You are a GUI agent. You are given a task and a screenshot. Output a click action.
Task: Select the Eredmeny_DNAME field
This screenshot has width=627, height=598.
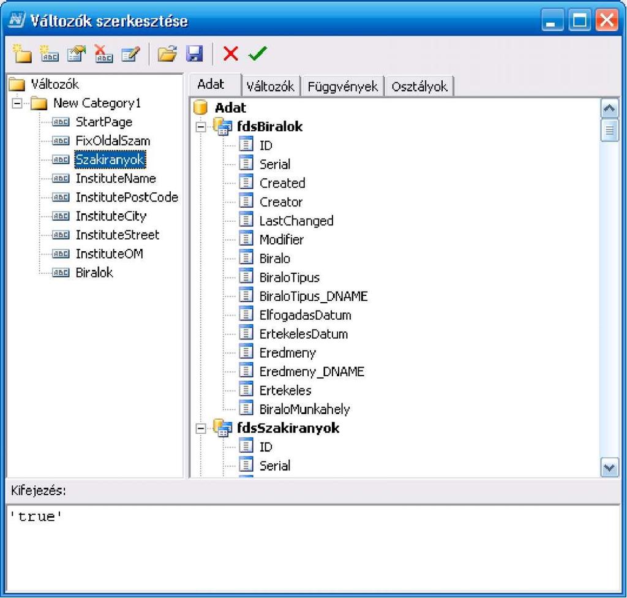click(312, 371)
